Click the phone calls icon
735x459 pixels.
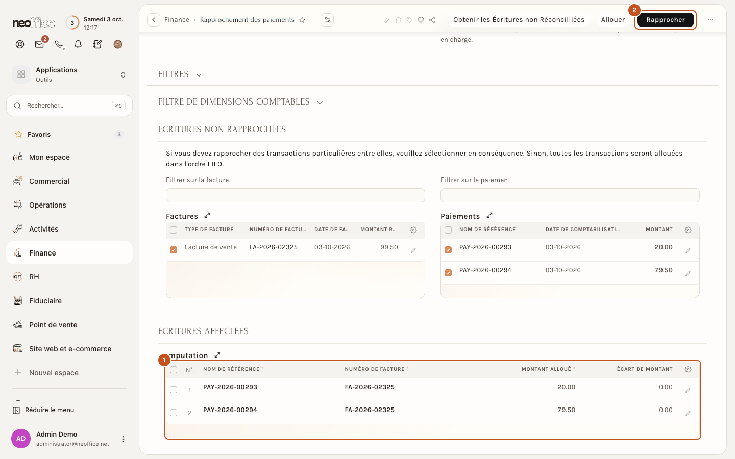59,44
